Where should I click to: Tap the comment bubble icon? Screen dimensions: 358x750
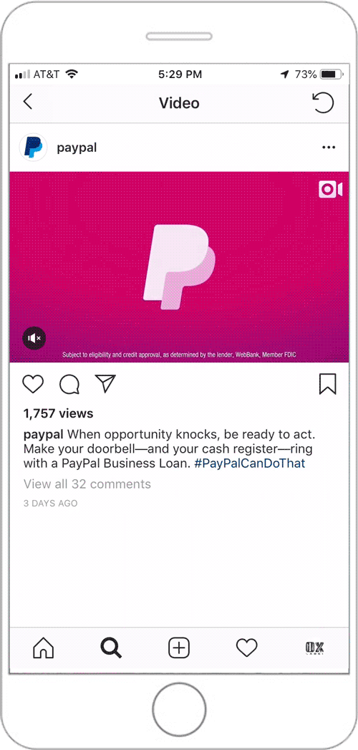coord(69,384)
